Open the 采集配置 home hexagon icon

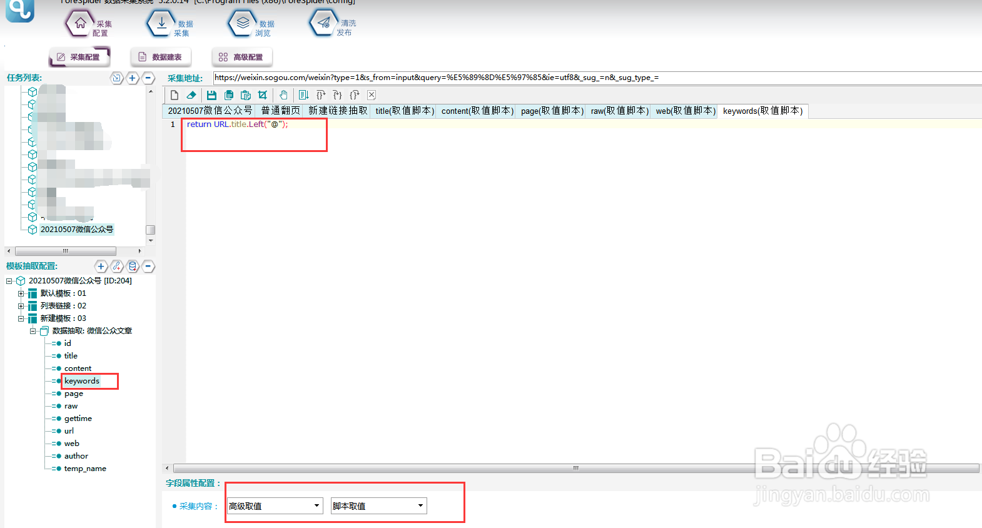80,23
